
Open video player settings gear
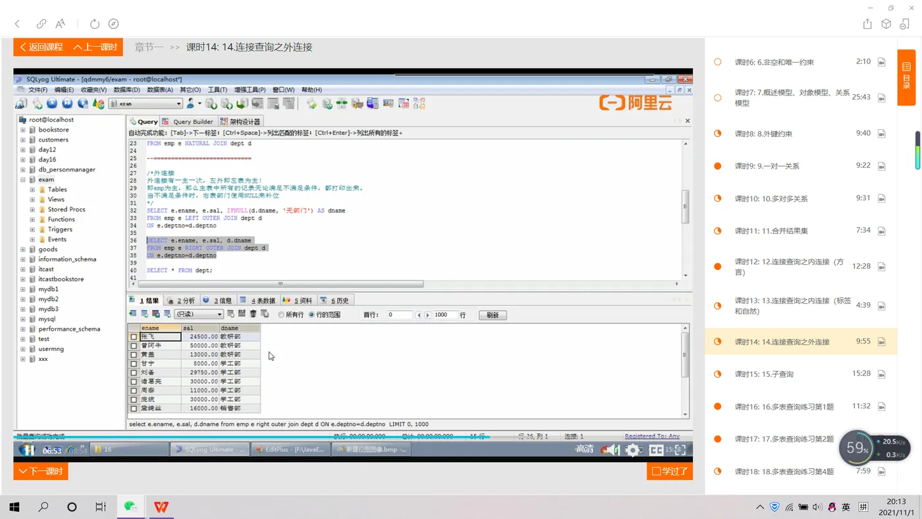pos(633,450)
